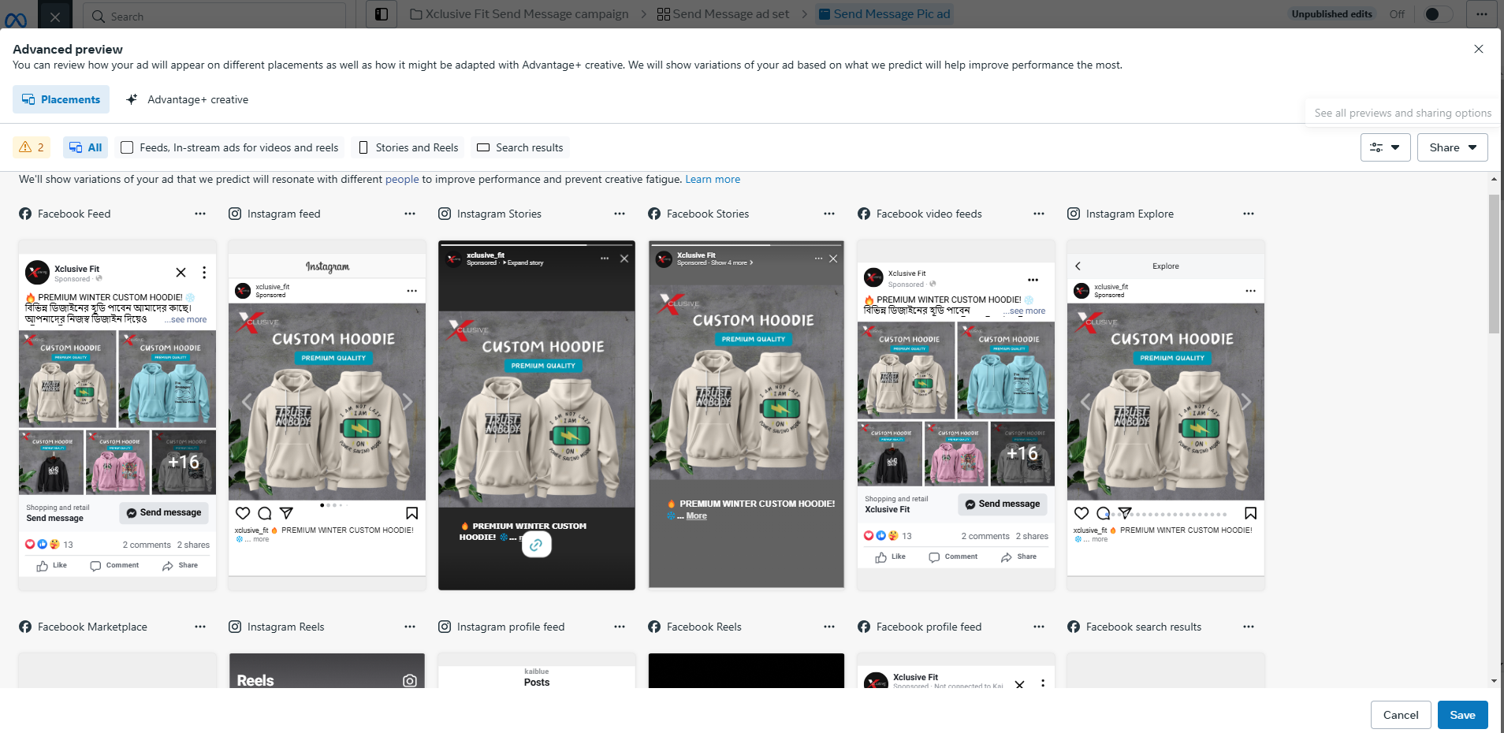
Task: Click X on Facebook Feed ad preview
Action: [x=181, y=273]
